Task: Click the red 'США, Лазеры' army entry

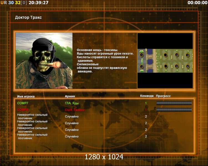Action: coord(75,110)
